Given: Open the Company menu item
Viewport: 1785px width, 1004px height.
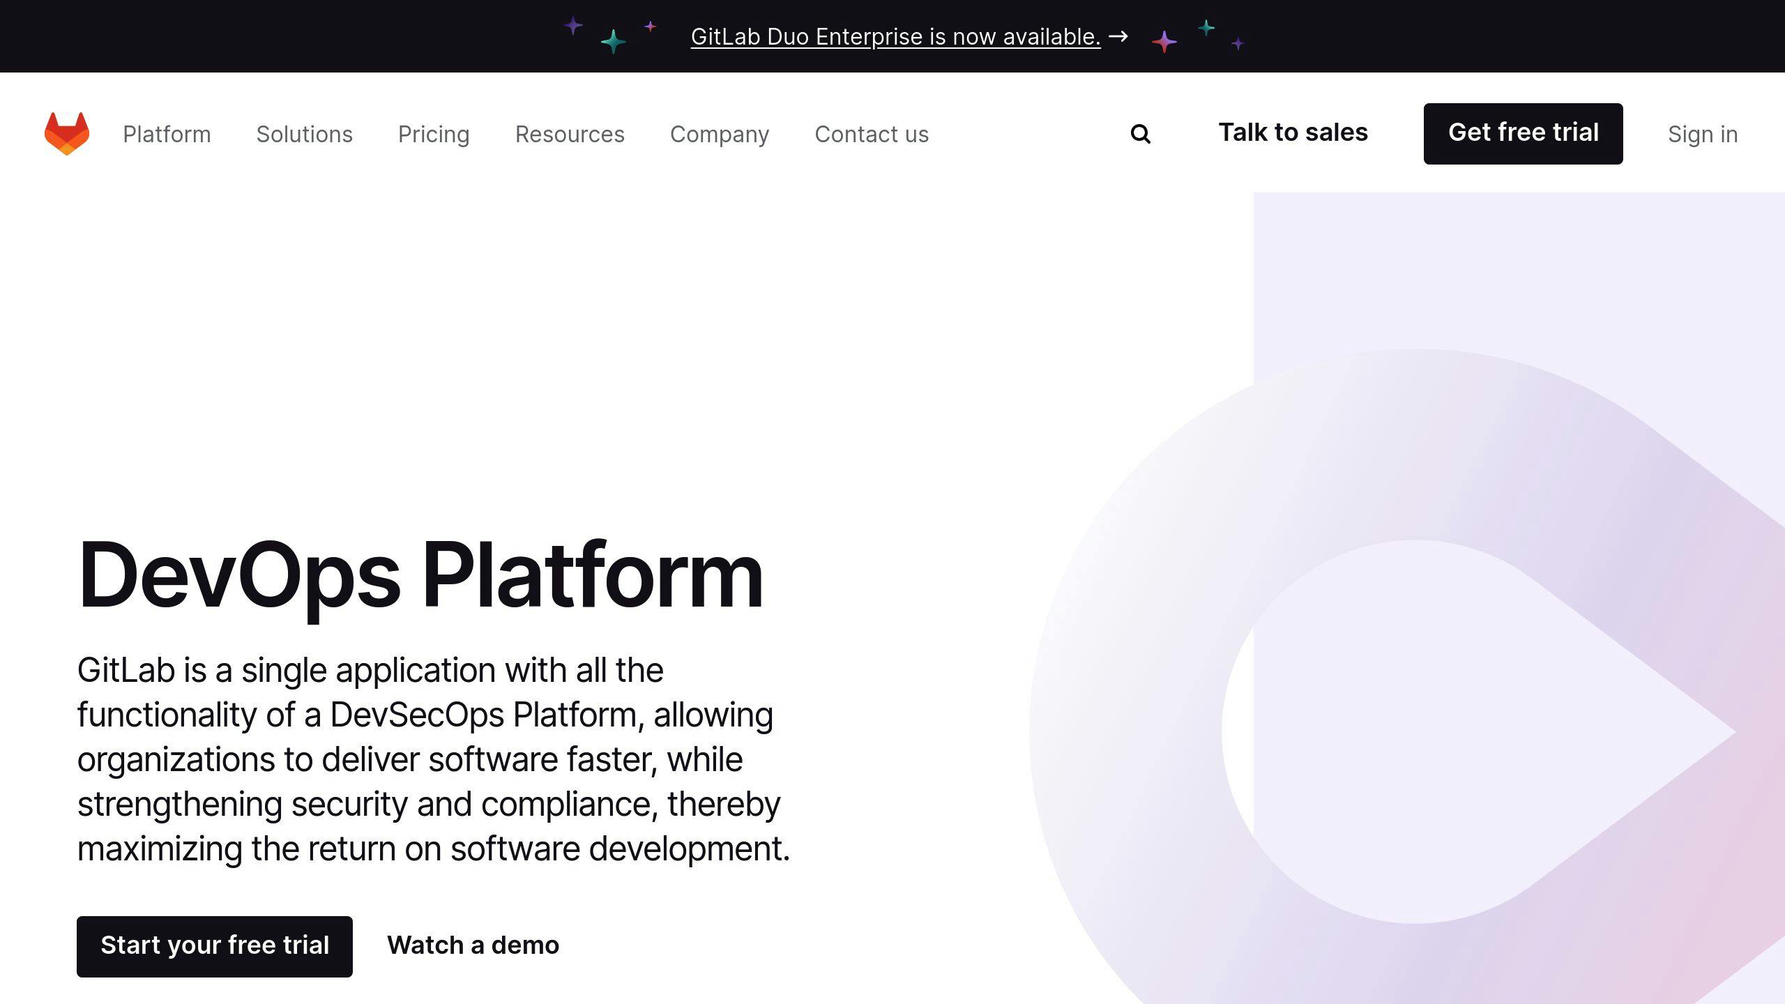Looking at the screenshot, I should (x=720, y=134).
